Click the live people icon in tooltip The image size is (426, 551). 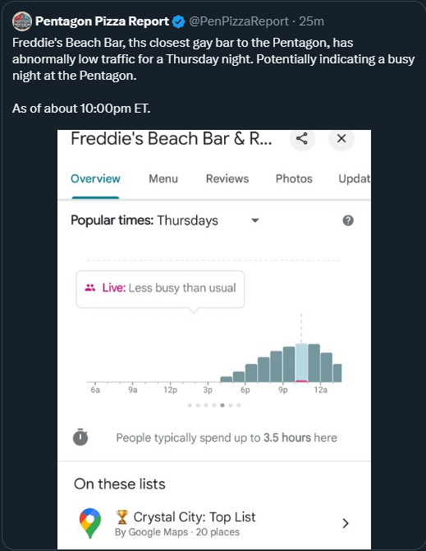pyautogui.click(x=90, y=288)
